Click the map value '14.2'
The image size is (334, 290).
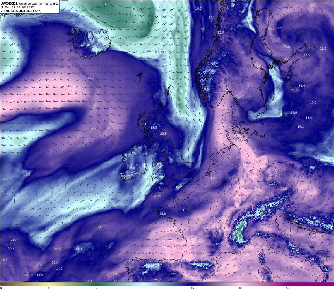[x=59, y=269]
